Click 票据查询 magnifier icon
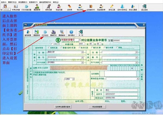This screenshot has width=163, height=115. point(62,33)
